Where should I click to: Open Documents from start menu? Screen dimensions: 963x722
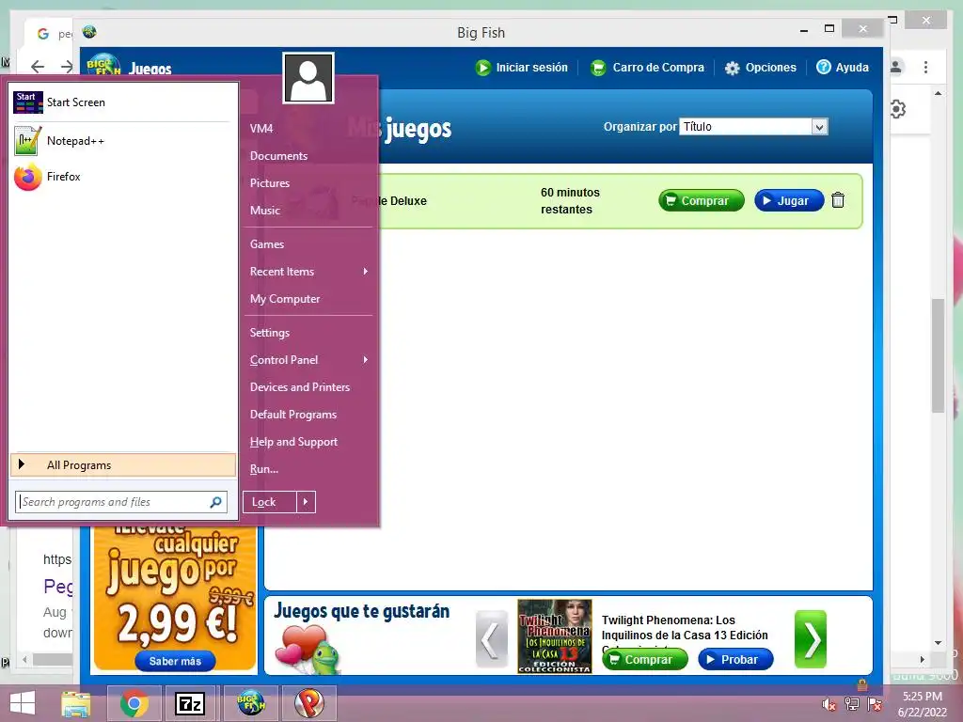[x=308, y=156]
